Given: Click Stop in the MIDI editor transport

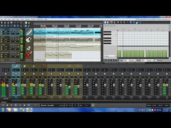Looking at the screenshot, I should click(112, 60).
